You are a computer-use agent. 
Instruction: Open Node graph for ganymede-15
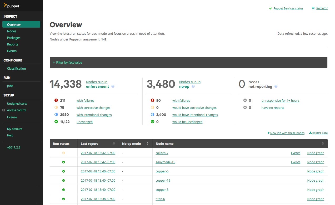pyautogui.click(x=316, y=162)
